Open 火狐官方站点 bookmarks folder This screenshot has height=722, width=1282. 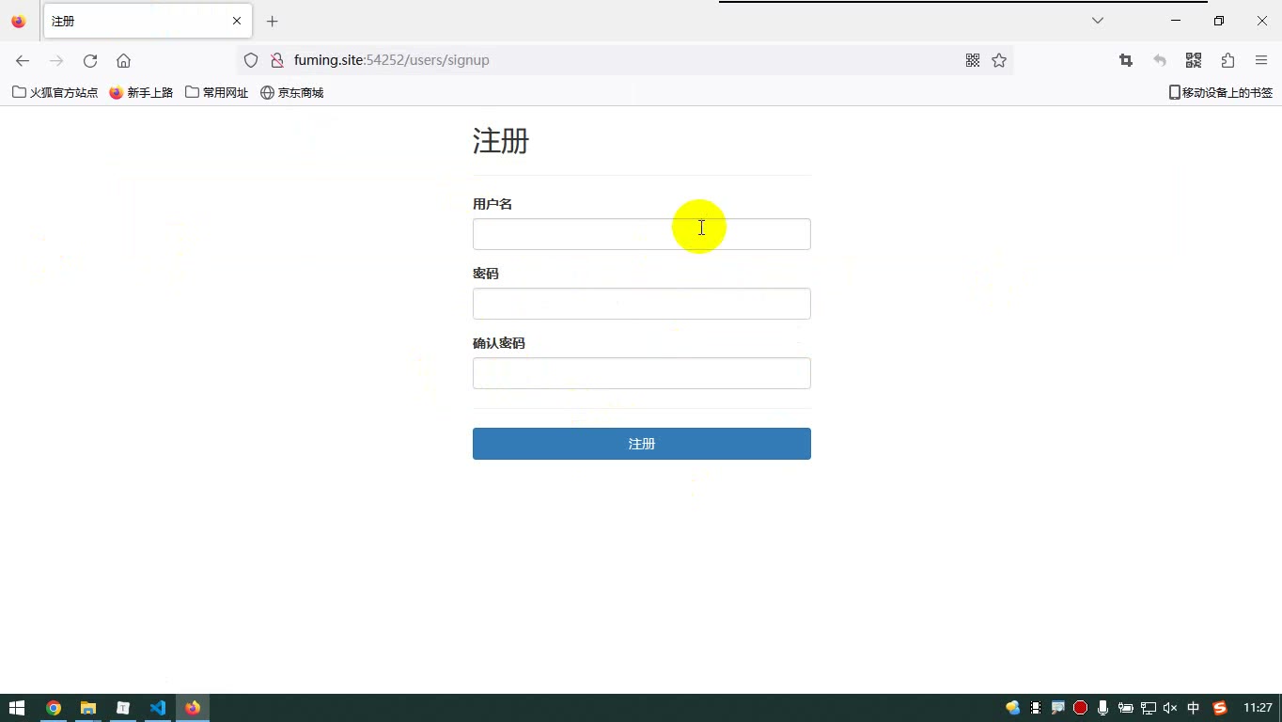(x=55, y=92)
